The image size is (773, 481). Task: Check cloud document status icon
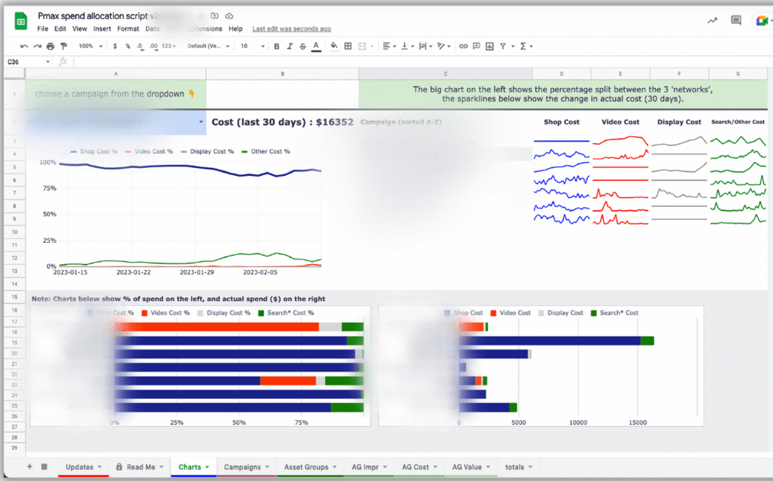229,16
